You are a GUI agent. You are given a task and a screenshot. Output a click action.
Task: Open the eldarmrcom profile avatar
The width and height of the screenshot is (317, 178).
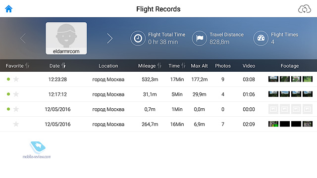click(66, 39)
